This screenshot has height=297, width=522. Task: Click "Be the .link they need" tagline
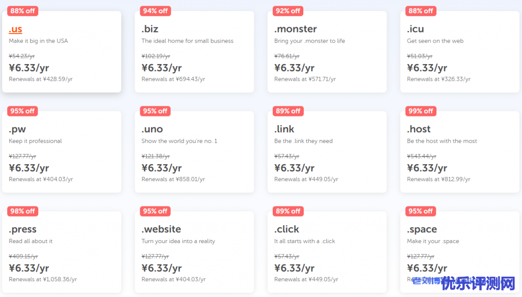(303, 141)
